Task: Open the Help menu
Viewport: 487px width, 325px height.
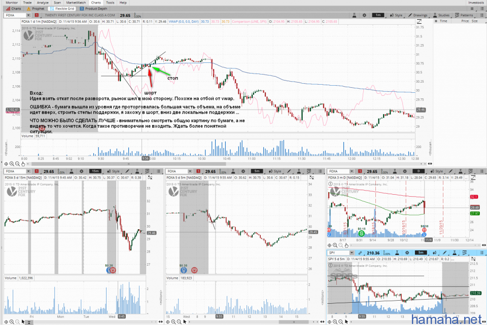Action: [123, 3]
